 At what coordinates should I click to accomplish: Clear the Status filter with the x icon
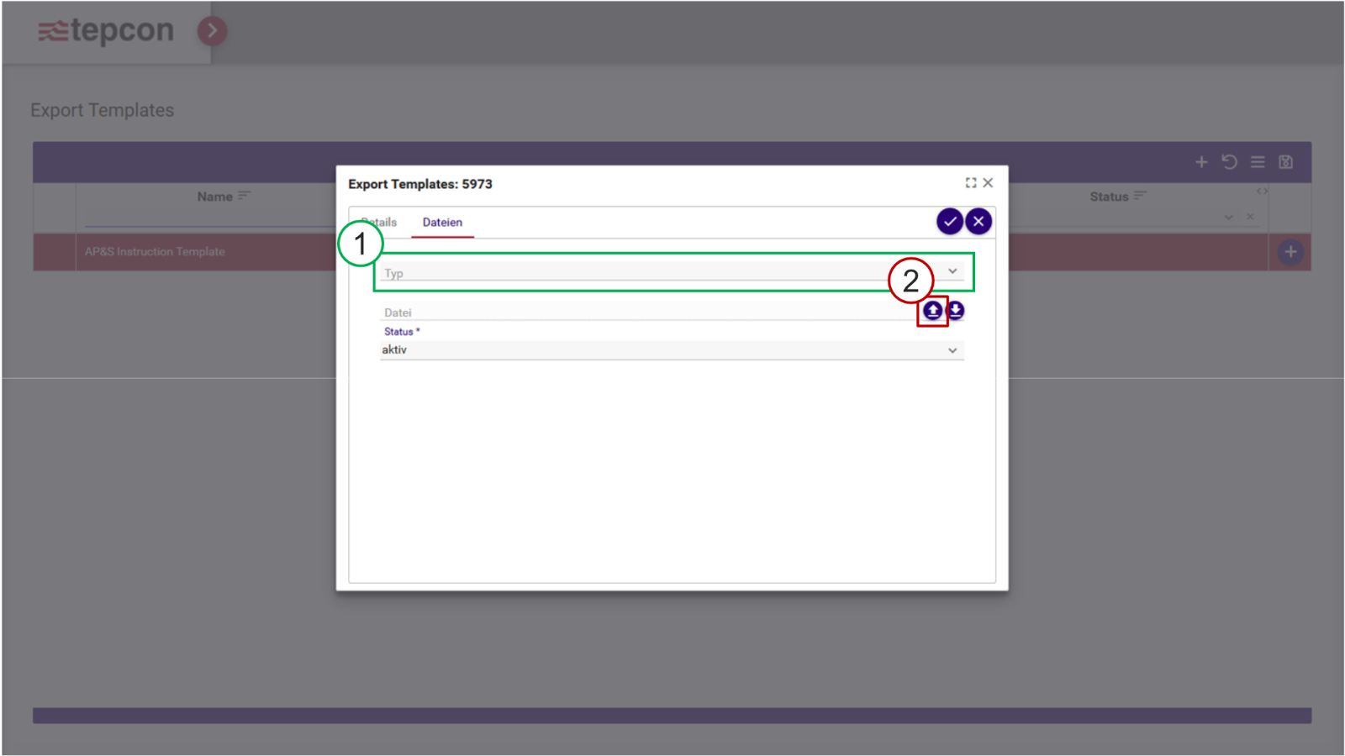[1250, 216]
